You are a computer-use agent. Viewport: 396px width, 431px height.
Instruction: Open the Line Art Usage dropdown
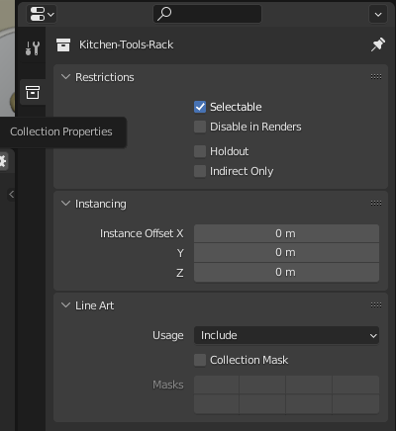[286, 335]
